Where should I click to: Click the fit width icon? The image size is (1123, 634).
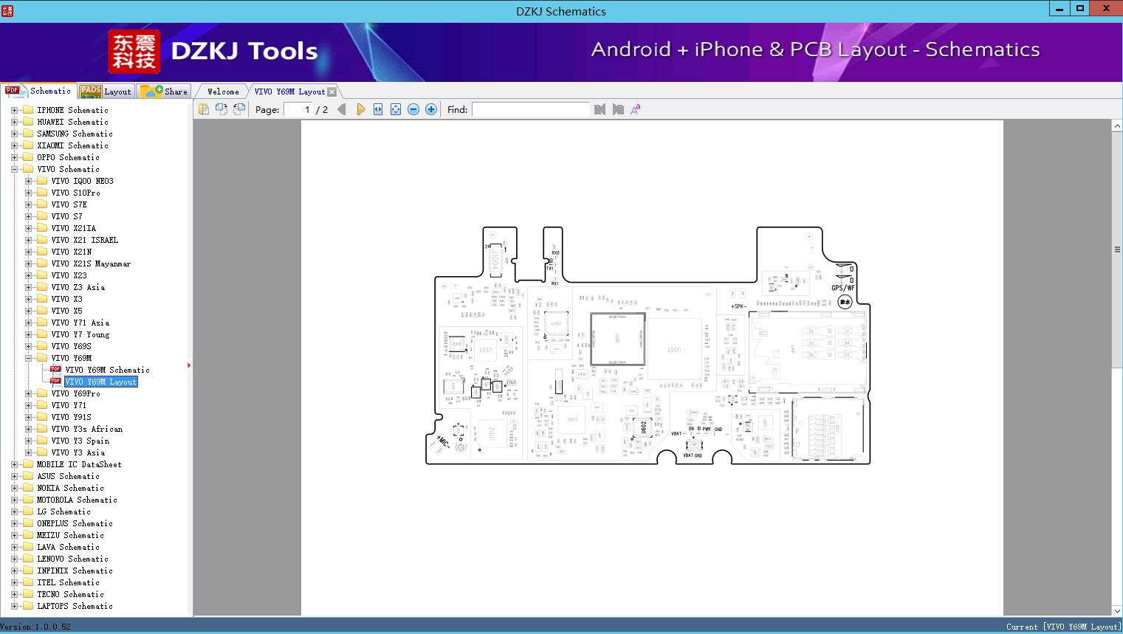378,109
